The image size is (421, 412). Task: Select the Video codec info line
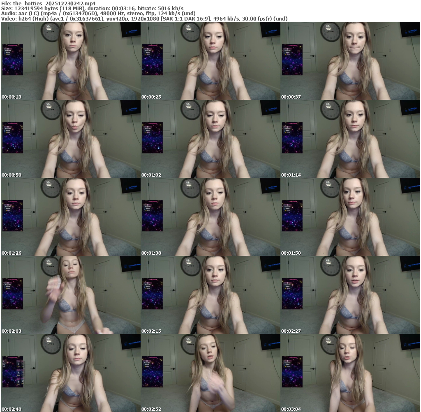coord(144,19)
